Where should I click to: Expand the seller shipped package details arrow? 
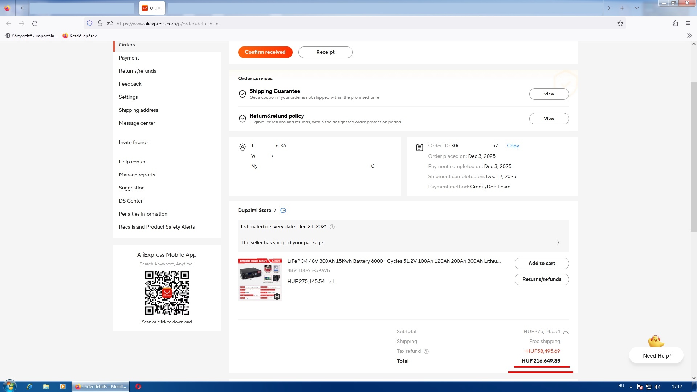558,242
